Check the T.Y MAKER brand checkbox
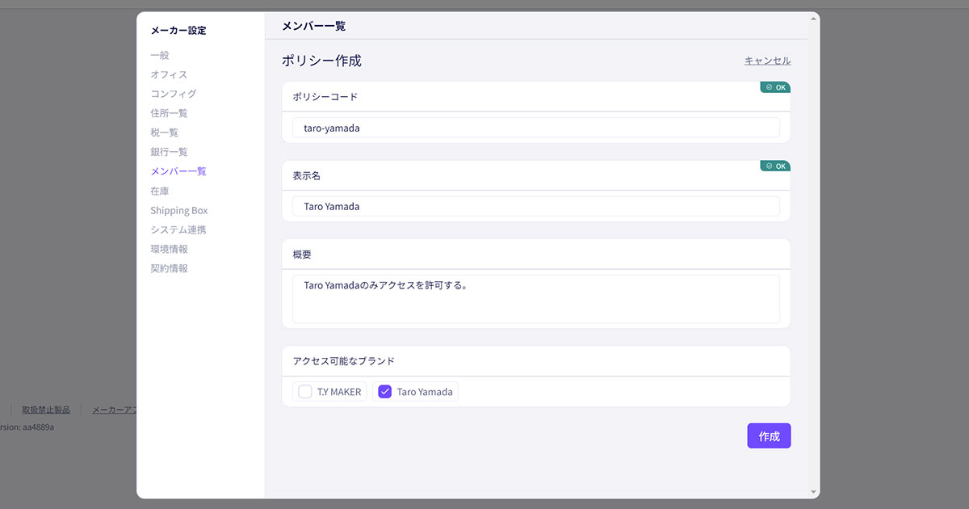The height and width of the screenshot is (509, 969). pos(305,392)
